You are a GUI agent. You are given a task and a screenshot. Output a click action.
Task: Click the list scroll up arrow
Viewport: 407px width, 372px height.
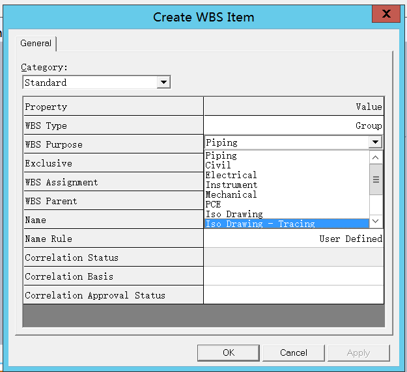coord(376,157)
